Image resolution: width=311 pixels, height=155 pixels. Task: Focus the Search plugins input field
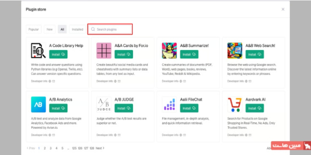click(x=110, y=29)
